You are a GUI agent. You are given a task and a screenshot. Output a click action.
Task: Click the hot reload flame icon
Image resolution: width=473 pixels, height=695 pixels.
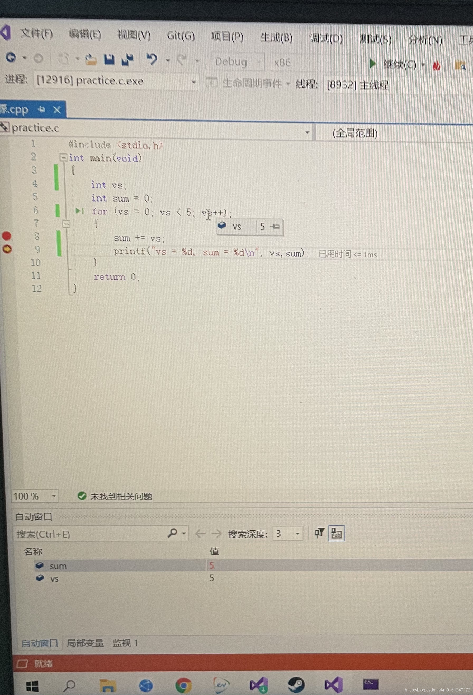click(x=437, y=65)
